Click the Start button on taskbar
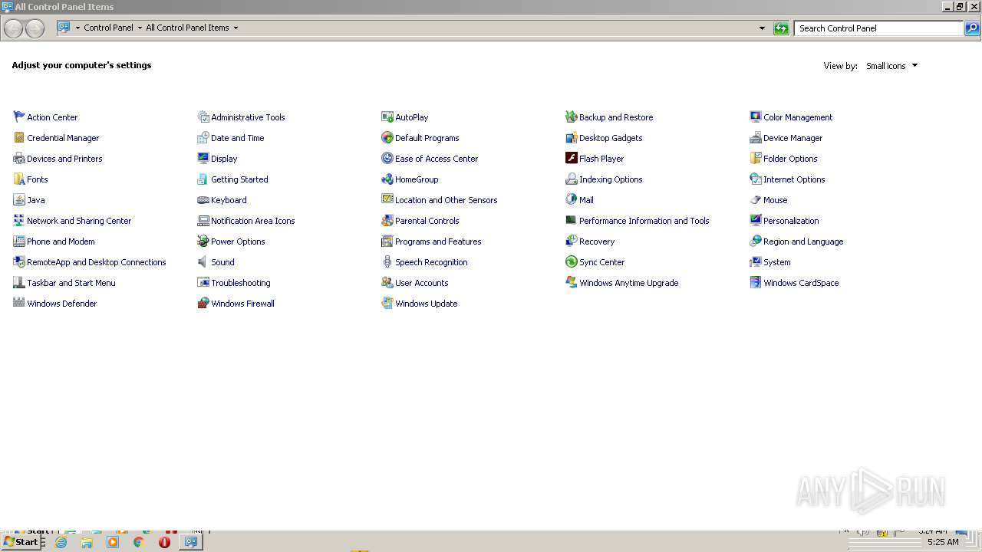Image resolution: width=982 pixels, height=552 pixels. pyautogui.click(x=21, y=542)
